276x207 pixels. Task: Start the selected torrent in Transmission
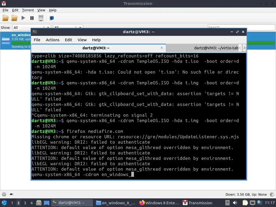tap(23, 18)
